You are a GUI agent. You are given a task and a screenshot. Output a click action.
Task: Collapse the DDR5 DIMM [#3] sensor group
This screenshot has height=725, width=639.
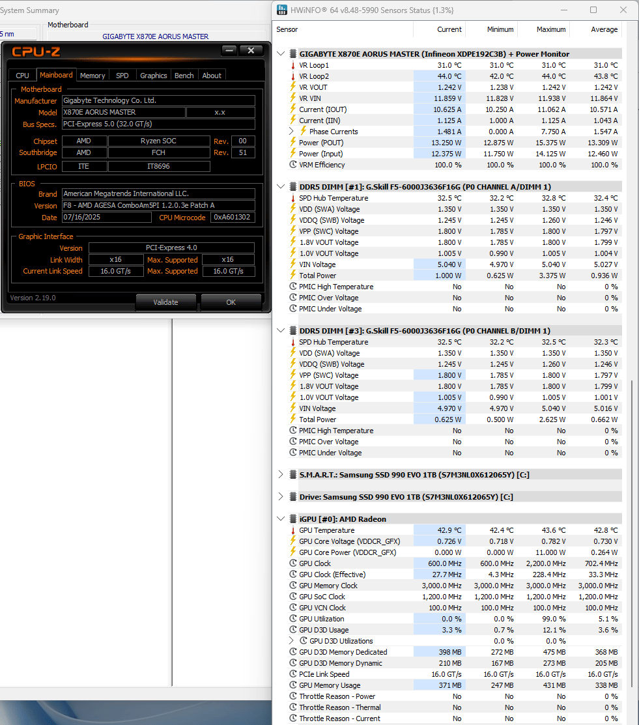pos(280,331)
